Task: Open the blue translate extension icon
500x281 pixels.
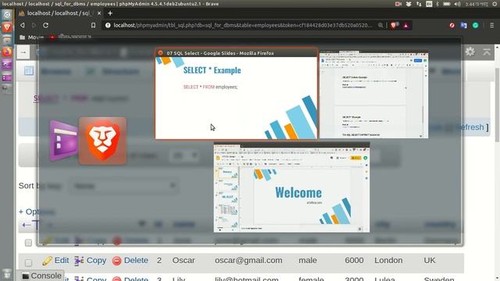Action: tap(463, 26)
